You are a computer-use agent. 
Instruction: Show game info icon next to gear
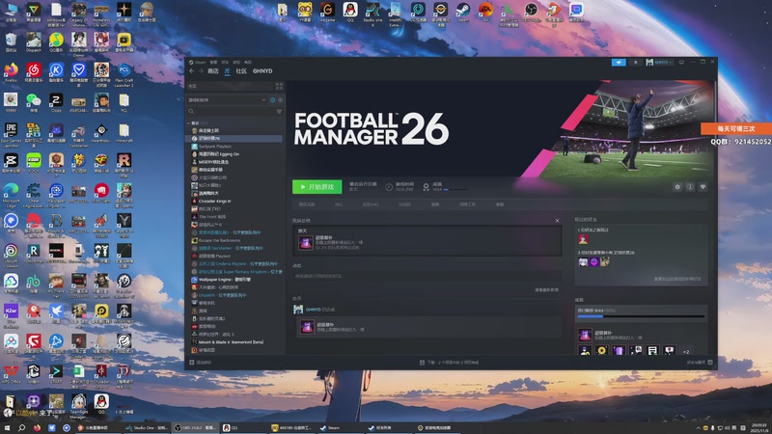pyautogui.click(x=690, y=187)
